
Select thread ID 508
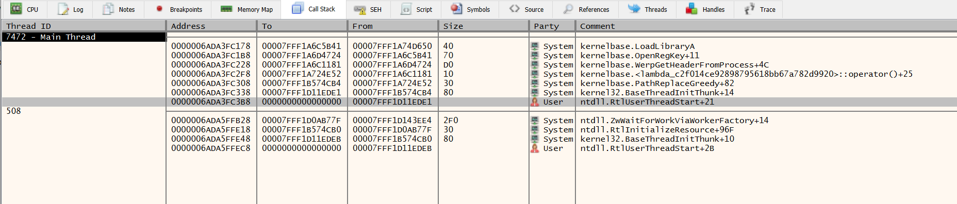click(x=13, y=111)
